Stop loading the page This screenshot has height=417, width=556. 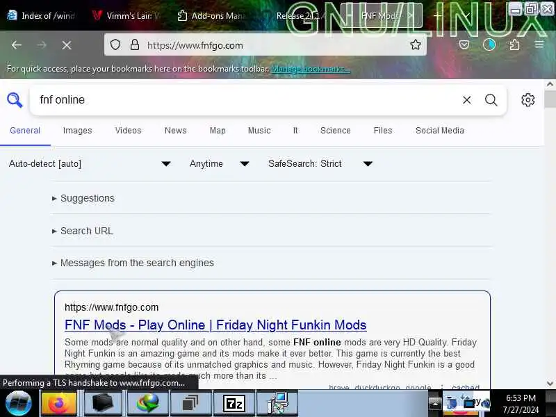(67, 45)
